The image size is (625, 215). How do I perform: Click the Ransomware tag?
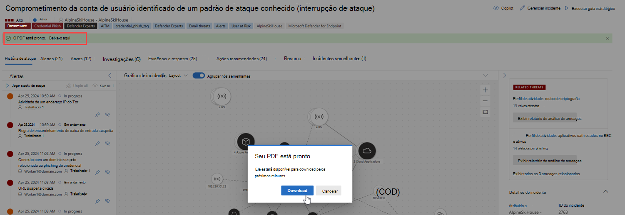[x=17, y=26]
